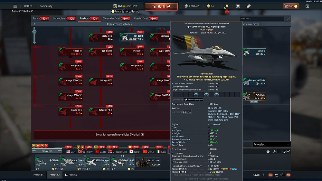The height and width of the screenshot is (181, 322).
Task: Select the Meteor F Mk.8 crew slot
Action: [x=72, y=163]
